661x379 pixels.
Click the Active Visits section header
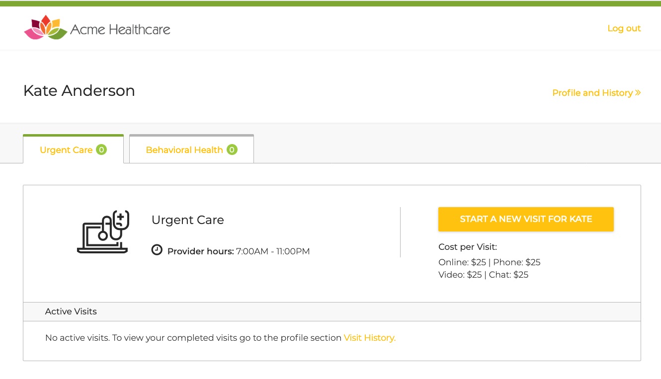click(x=71, y=311)
